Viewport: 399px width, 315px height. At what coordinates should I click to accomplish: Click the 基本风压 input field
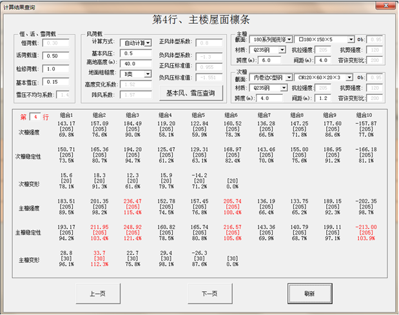137,53
